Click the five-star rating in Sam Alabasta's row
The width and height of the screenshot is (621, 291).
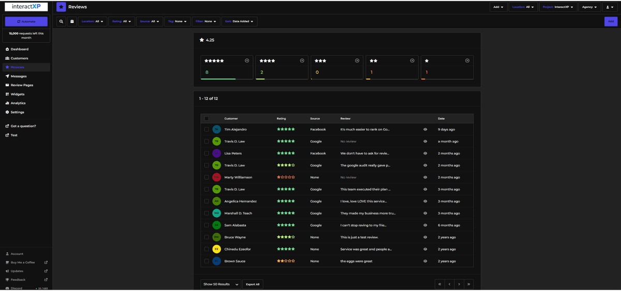286,225
